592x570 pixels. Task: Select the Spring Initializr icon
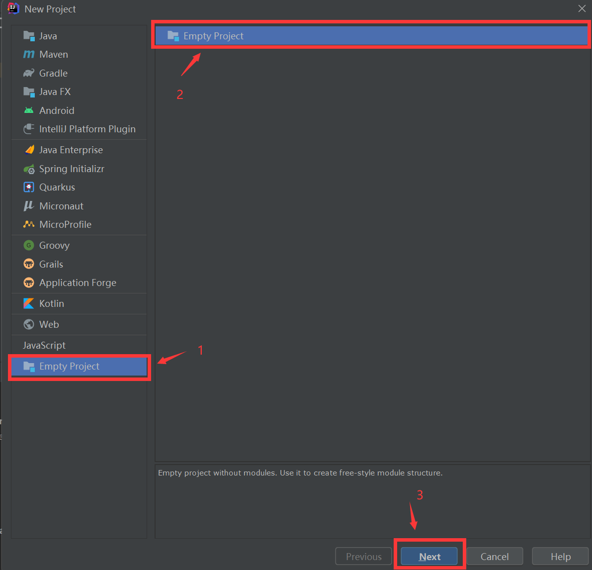pyautogui.click(x=29, y=169)
